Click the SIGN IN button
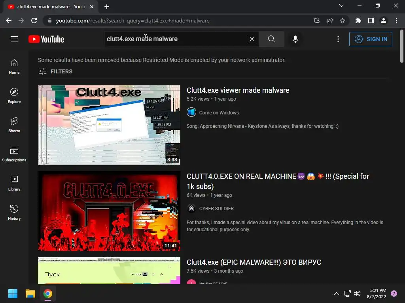The image size is (405, 303). (371, 39)
